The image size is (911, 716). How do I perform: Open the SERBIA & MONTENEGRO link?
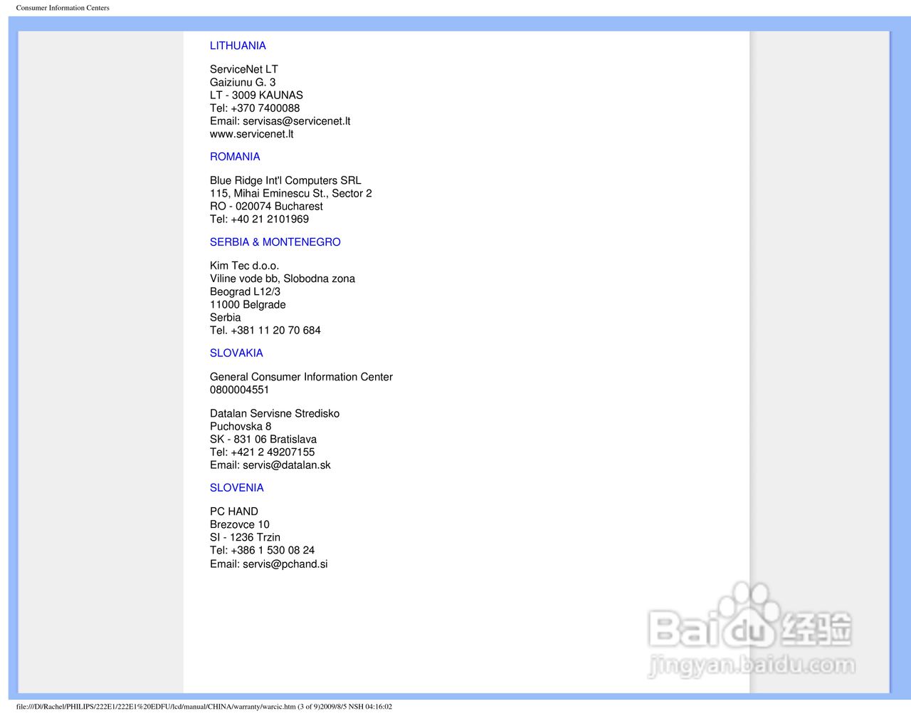[x=275, y=242]
